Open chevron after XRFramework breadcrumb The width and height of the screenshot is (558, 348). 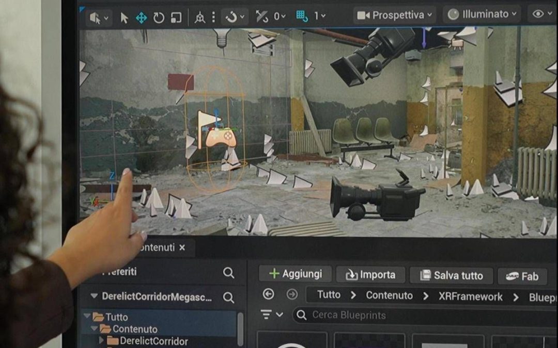click(x=516, y=297)
